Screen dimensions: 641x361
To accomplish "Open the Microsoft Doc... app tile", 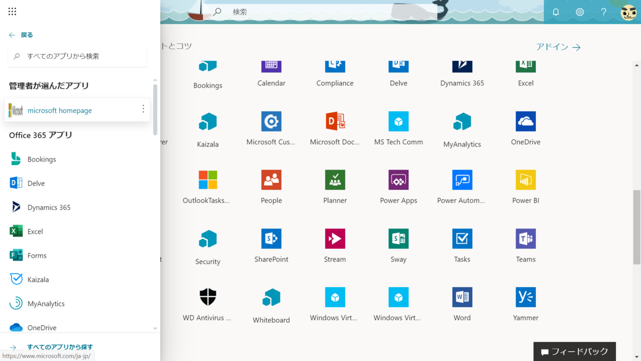I will pyautogui.click(x=335, y=129).
